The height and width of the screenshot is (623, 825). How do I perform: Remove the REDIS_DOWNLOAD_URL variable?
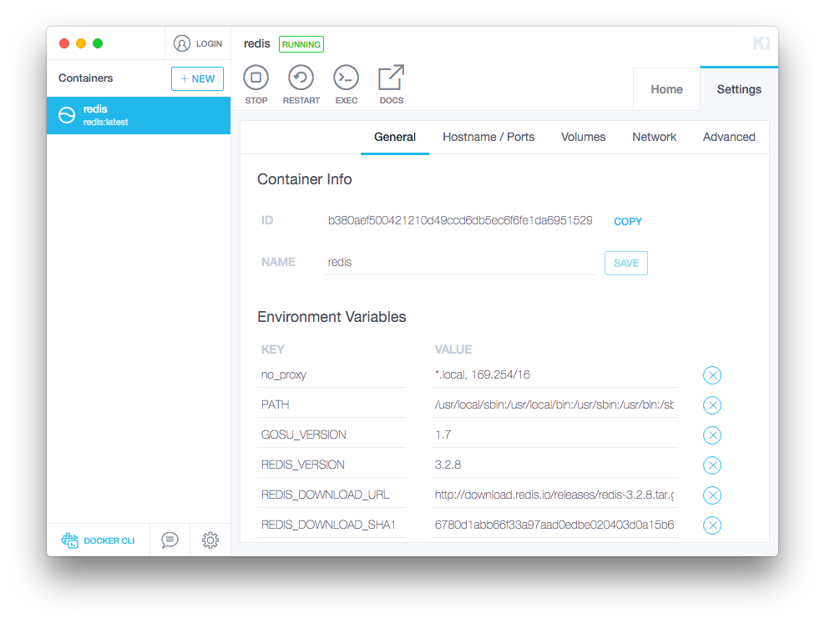coord(711,495)
